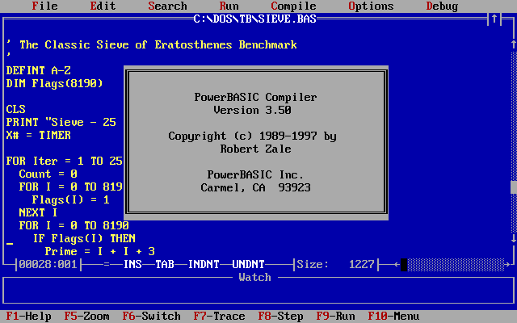Click F9-Run in the bottom bar
This screenshot has height=323, width=517.
point(336,316)
